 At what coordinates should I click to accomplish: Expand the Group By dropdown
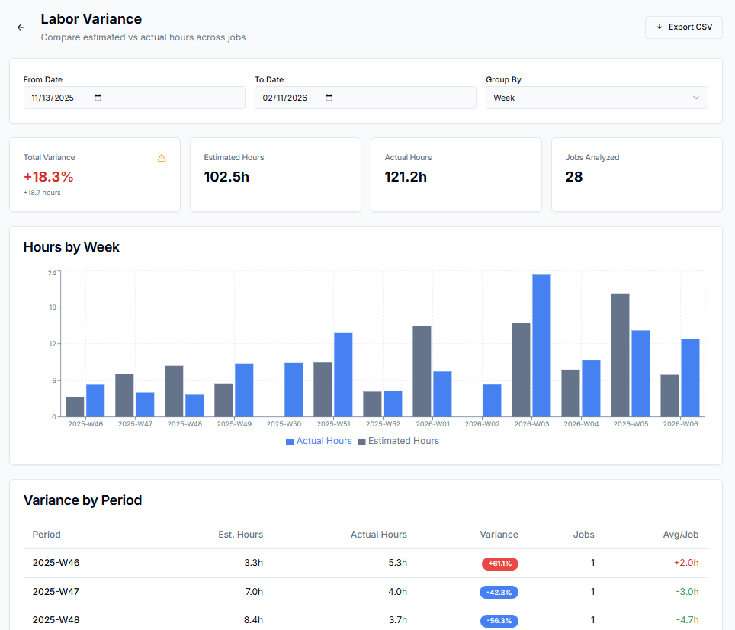click(596, 98)
